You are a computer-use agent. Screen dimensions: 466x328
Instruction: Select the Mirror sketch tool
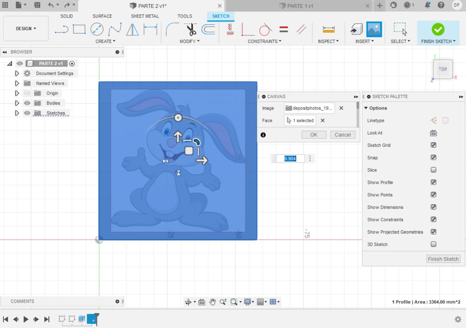132,29
